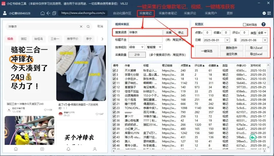Open the 排序规则 综合 dropdown
The height and width of the screenshot is (156, 274).
pos(137,47)
